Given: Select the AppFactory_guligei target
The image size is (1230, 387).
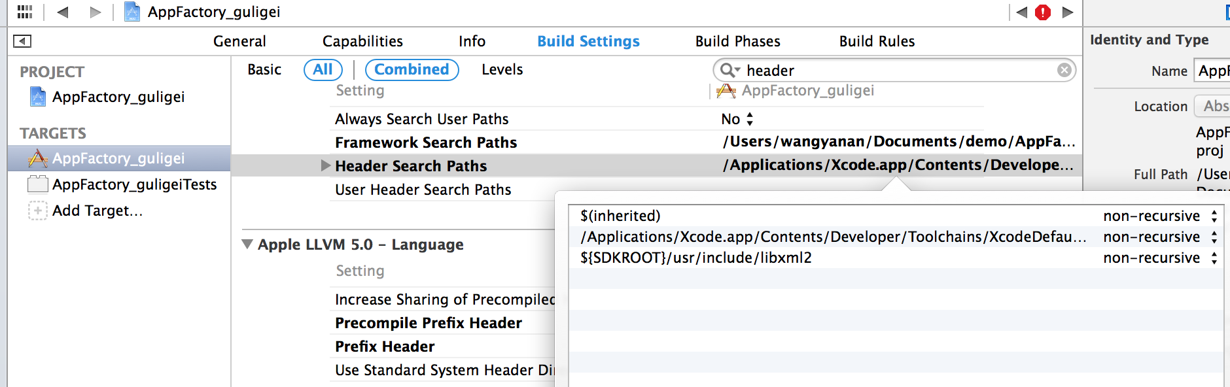Looking at the screenshot, I should [x=118, y=158].
